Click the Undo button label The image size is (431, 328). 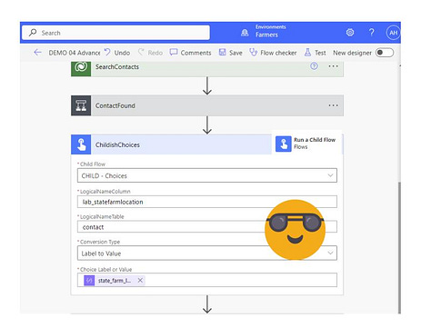122,53
